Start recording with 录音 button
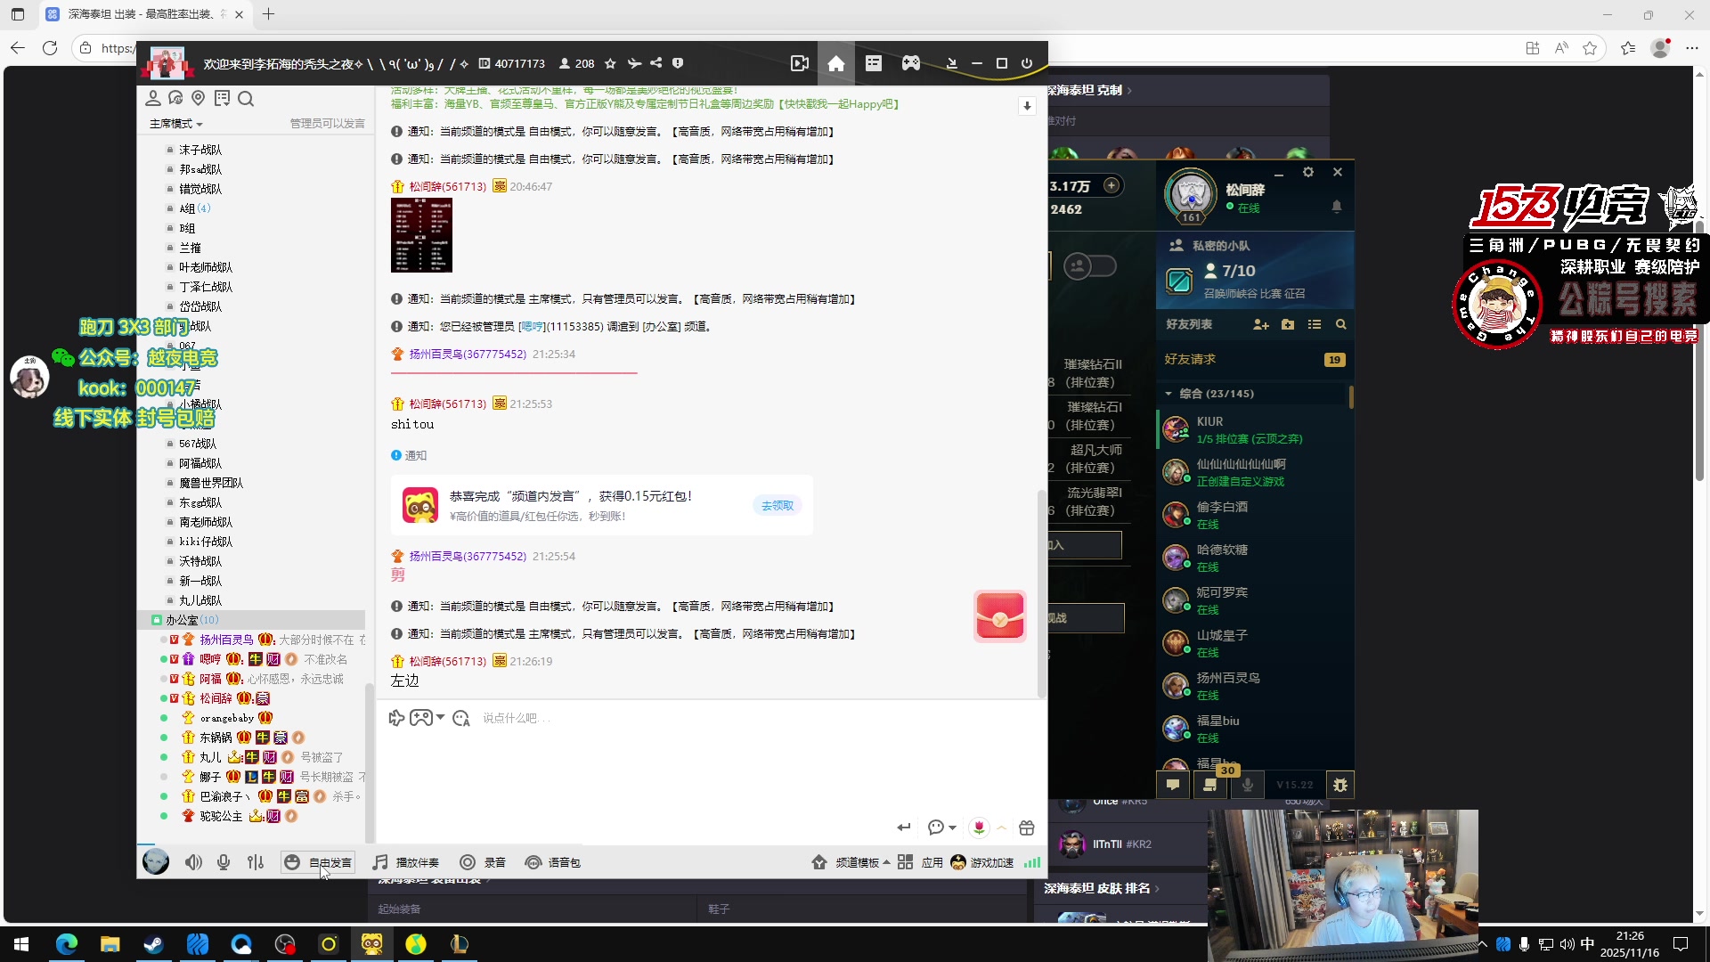 483,862
